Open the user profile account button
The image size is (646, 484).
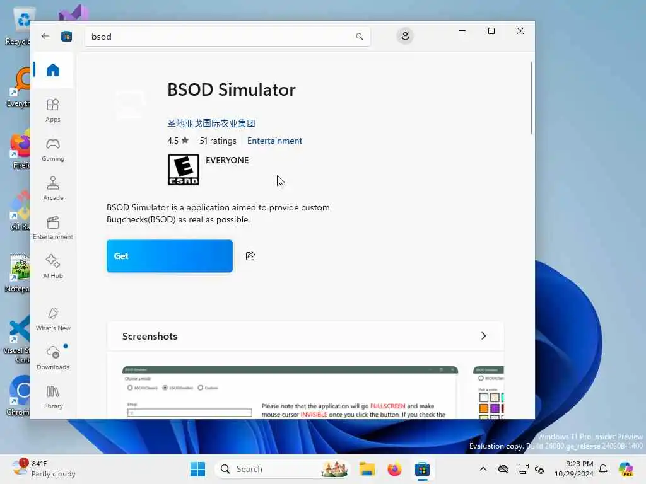[405, 36]
